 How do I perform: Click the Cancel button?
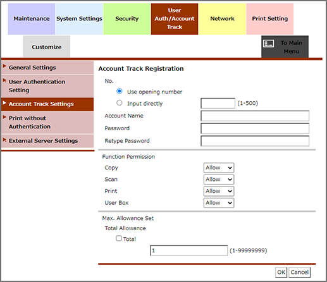[x=299, y=273]
